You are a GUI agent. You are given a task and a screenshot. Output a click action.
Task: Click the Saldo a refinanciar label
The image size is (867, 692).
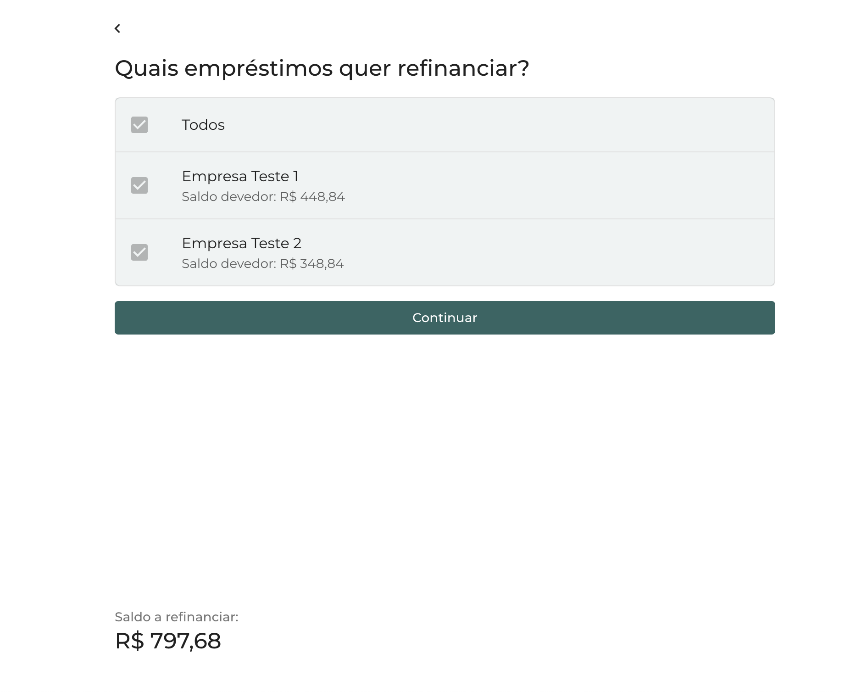(x=177, y=617)
